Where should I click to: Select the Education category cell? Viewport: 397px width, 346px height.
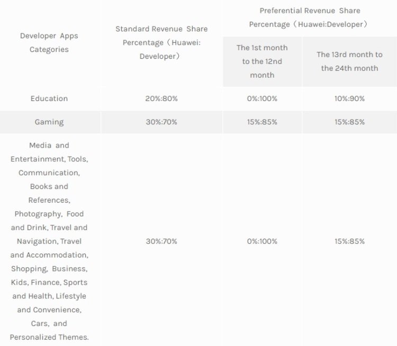49,98
